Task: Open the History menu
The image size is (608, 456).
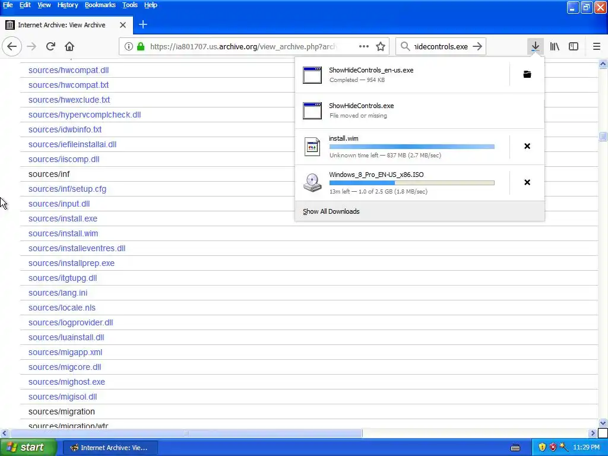Action: pos(68,5)
